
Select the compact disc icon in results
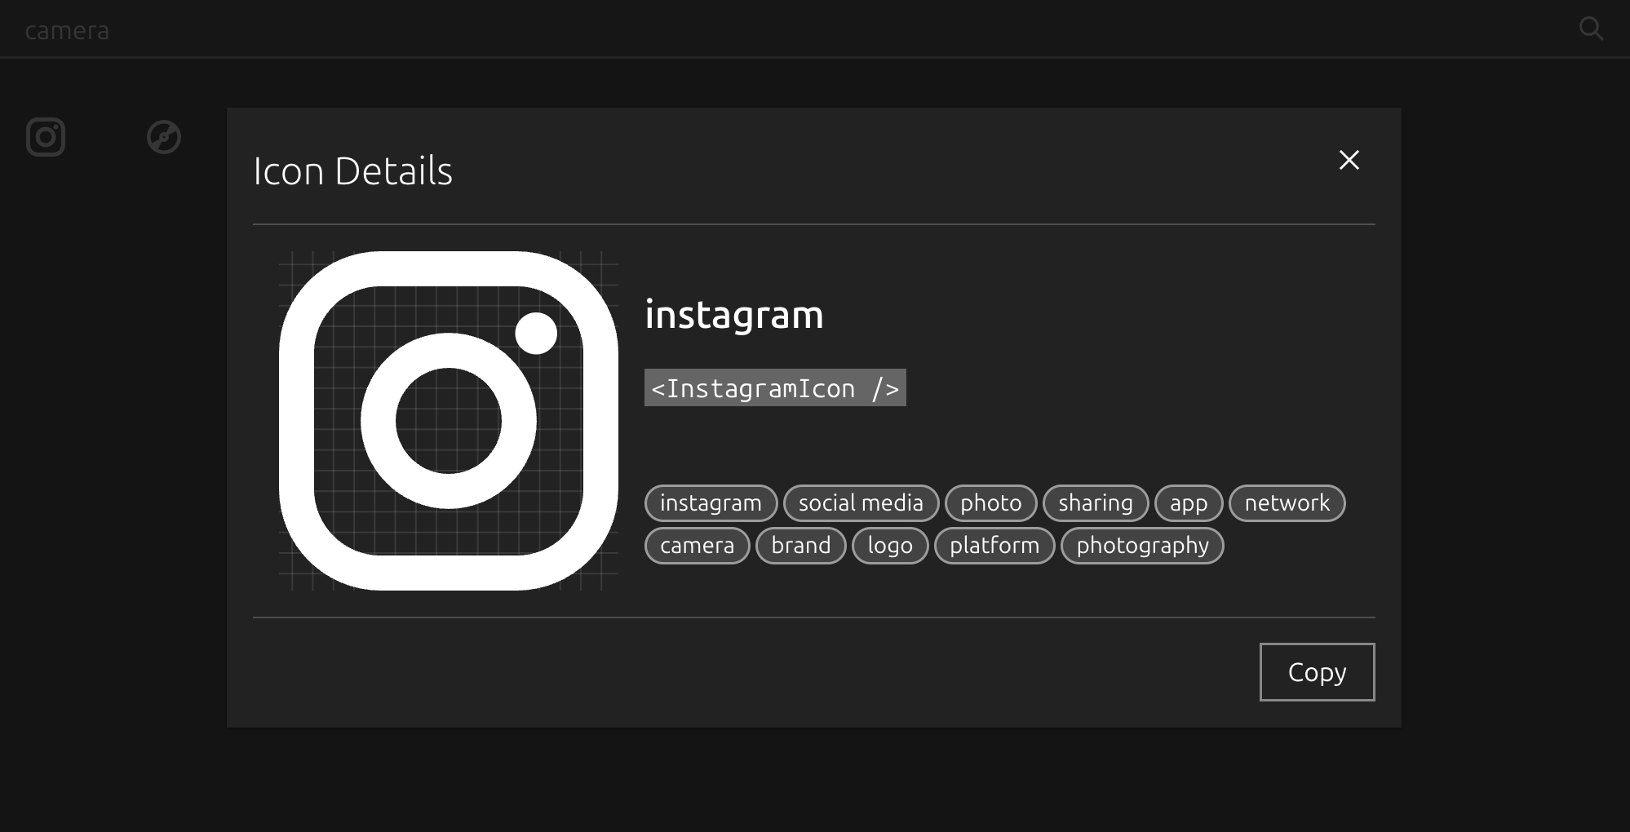click(x=164, y=137)
